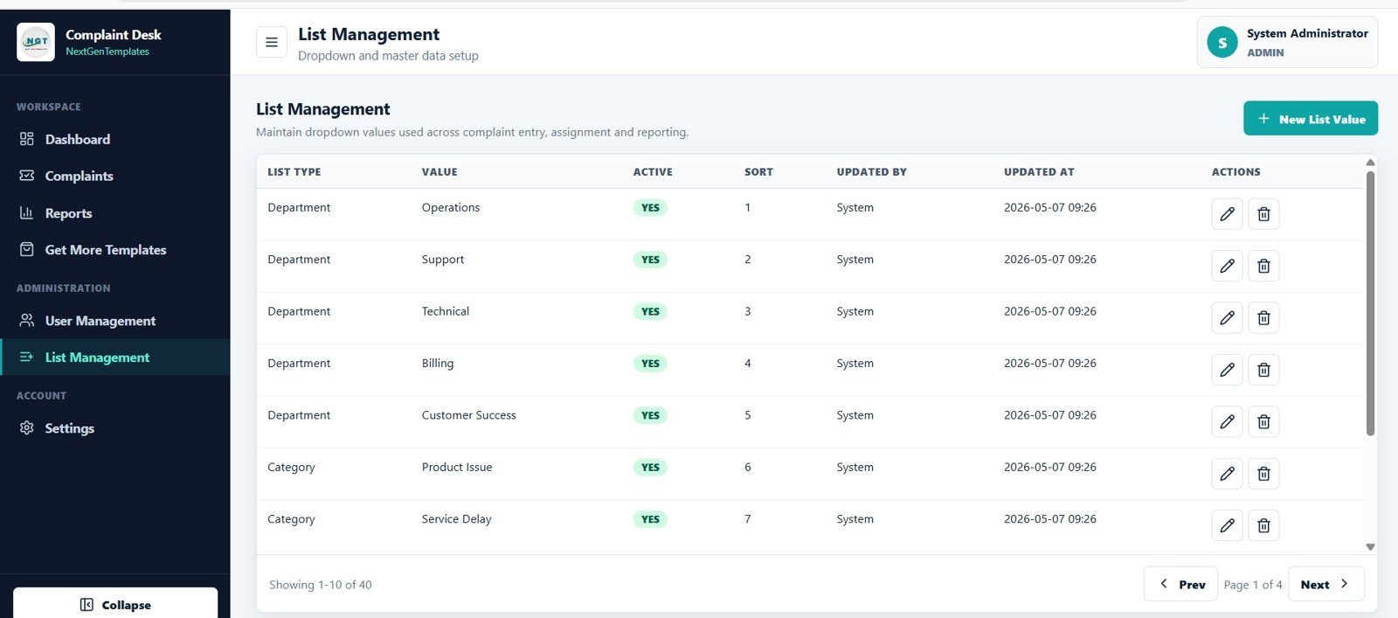Image resolution: width=1398 pixels, height=618 pixels.
Task: Click the VALUE column header
Action: click(x=439, y=172)
